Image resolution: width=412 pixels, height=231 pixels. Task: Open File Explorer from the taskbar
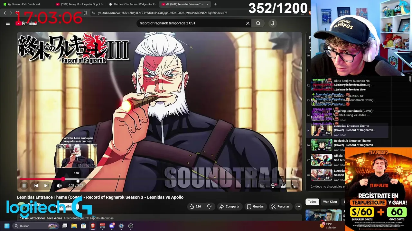tap(74, 226)
